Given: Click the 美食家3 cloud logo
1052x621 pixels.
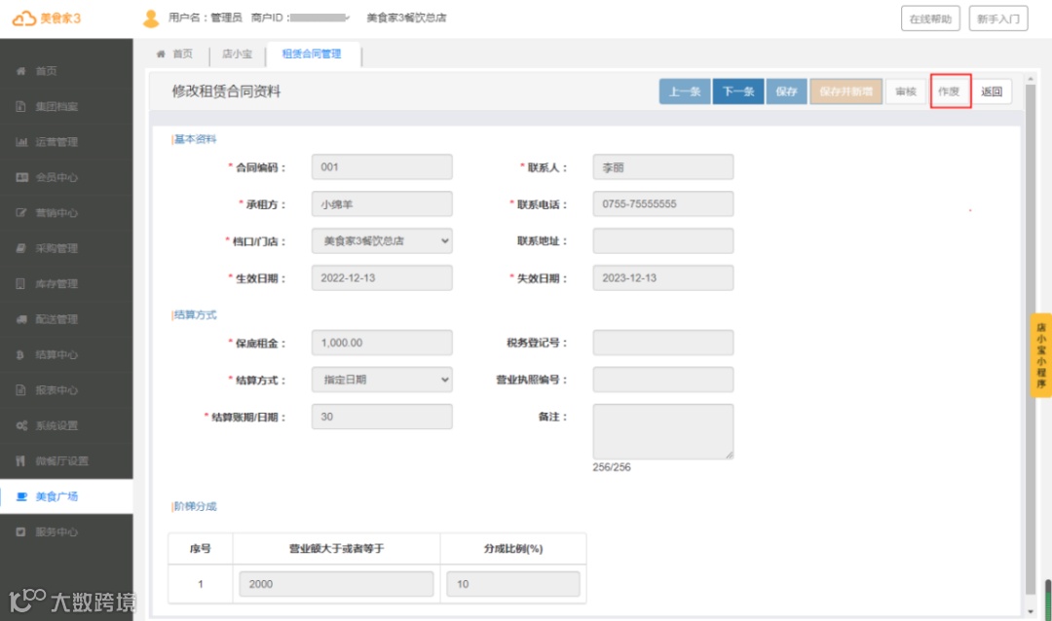Looking at the screenshot, I should pyautogui.click(x=47, y=18).
